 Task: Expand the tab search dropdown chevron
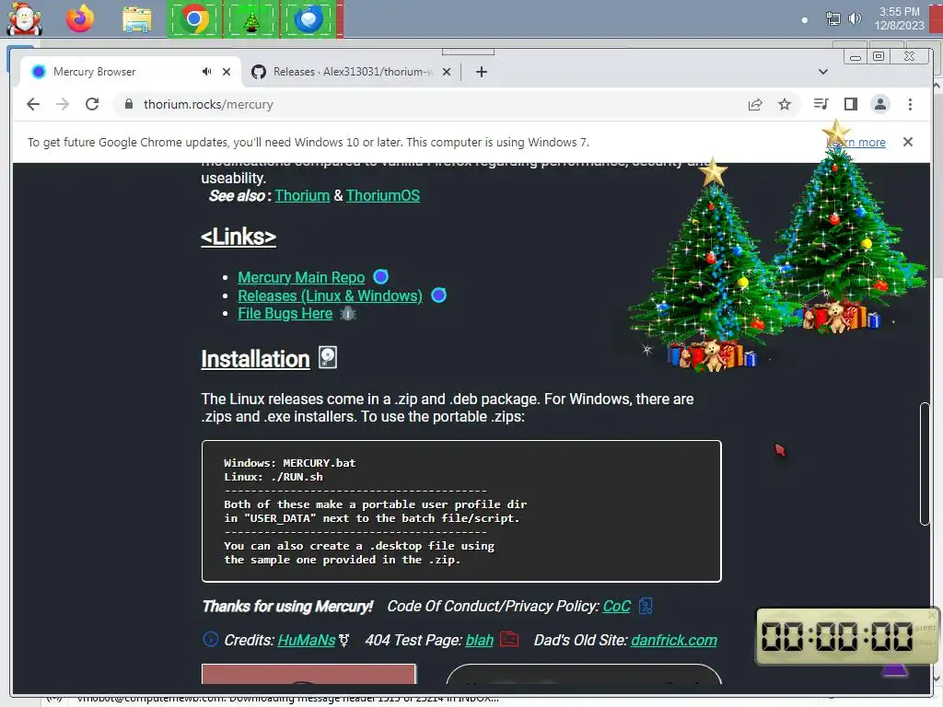pyautogui.click(x=823, y=72)
